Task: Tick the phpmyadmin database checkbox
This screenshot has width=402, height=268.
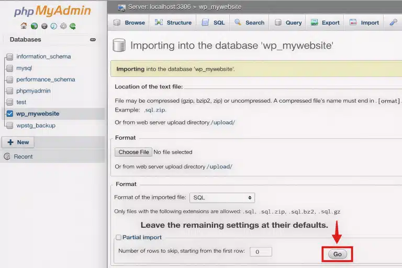Action: [x=10, y=91]
